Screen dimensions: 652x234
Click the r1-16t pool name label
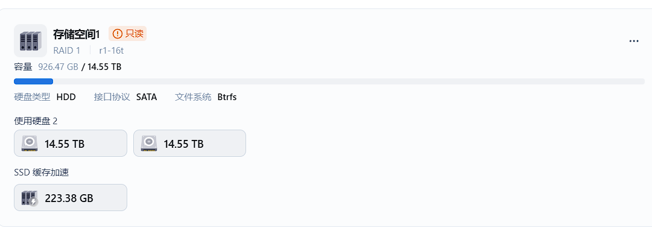[x=112, y=51]
